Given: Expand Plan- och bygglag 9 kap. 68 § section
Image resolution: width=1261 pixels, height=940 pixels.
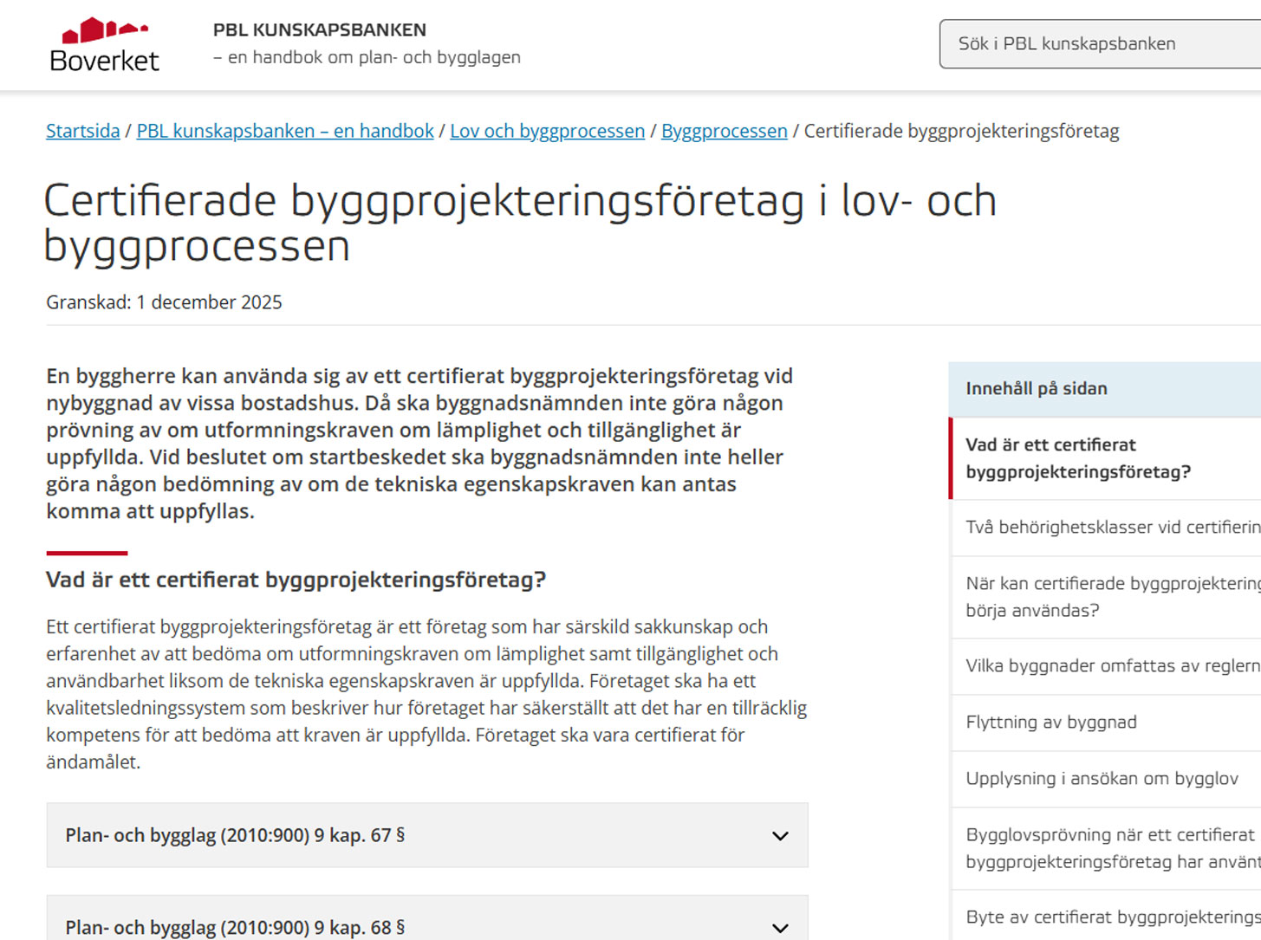Looking at the screenshot, I should [235, 927].
